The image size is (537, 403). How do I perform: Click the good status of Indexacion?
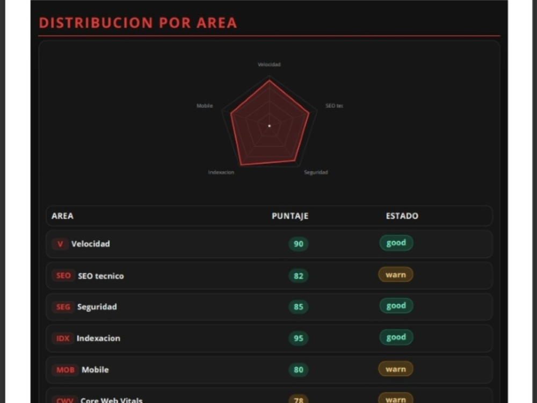click(396, 337)
